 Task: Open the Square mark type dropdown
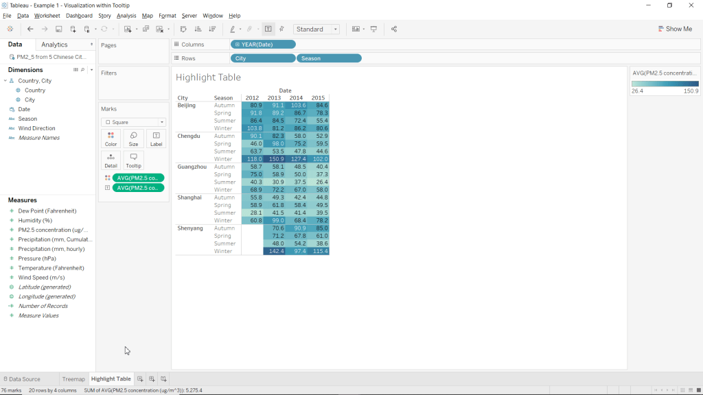133,122
